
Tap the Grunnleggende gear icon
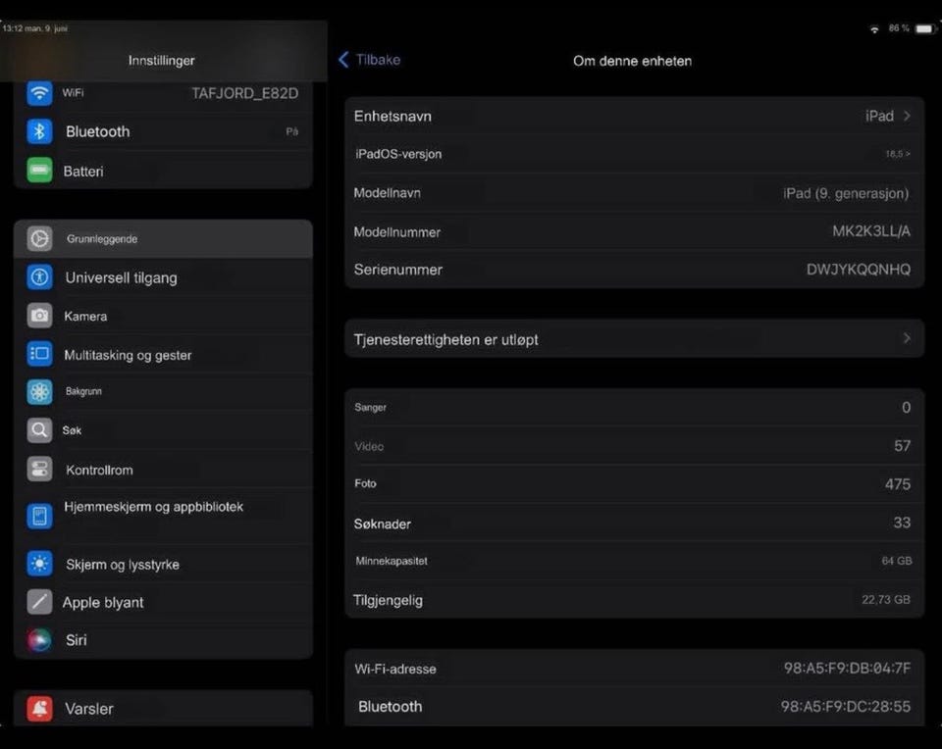(39, 239)
